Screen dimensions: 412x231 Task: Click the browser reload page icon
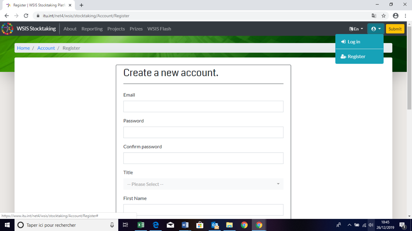[26, 16]
